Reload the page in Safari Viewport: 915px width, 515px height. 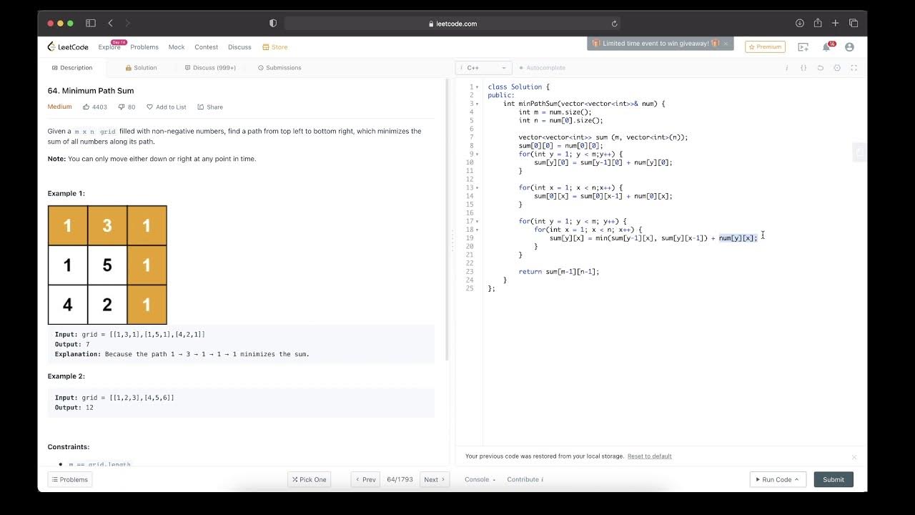614,24
